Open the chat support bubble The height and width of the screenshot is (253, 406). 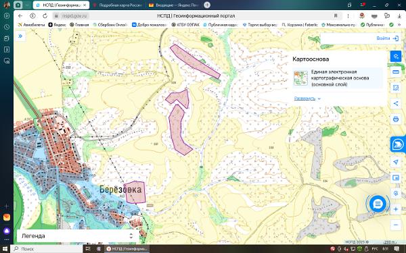[x=378, y=204]
